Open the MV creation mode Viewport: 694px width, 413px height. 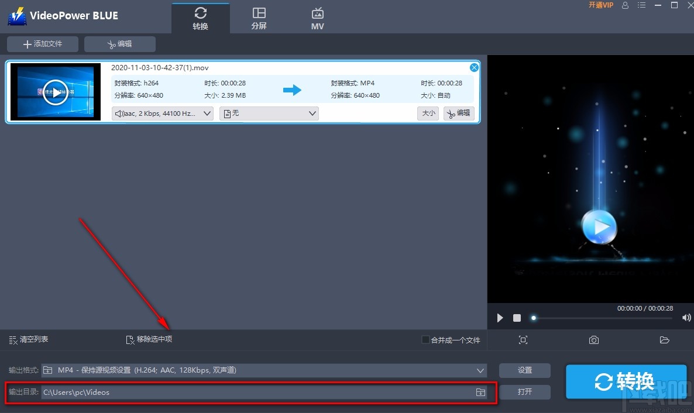coord(317,16)
